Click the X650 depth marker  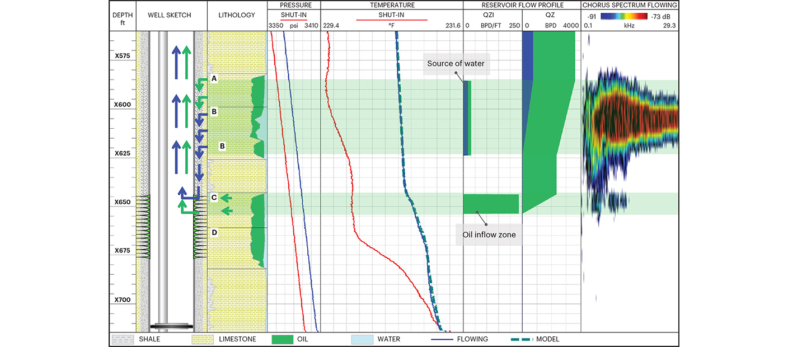click(x=121, y=202)
